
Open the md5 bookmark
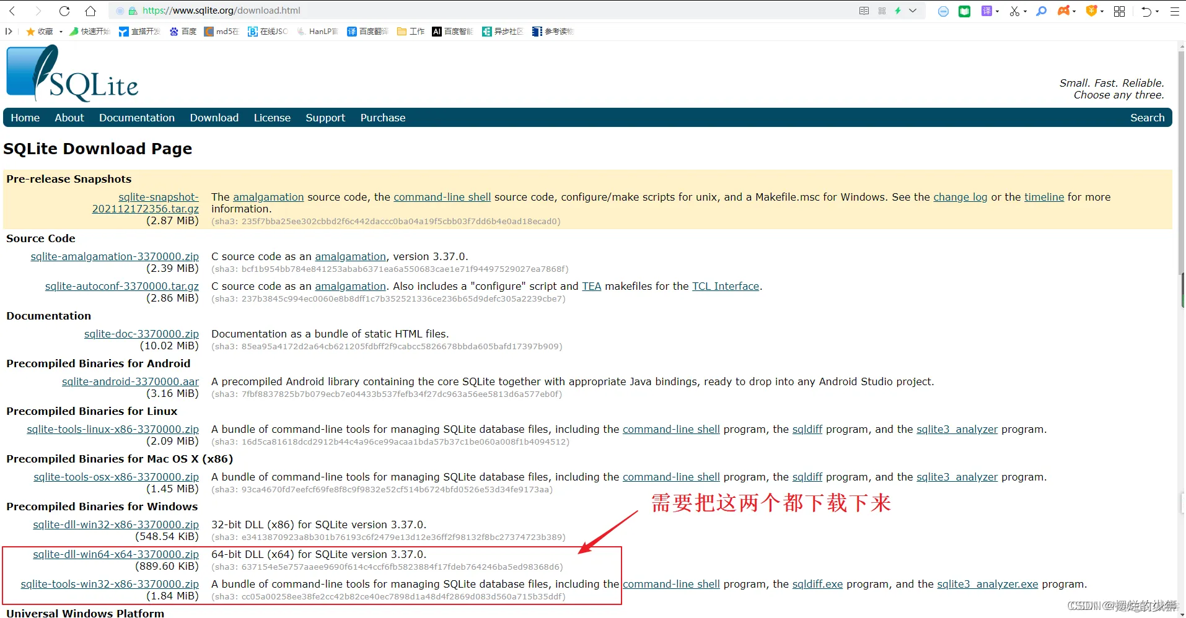coord(221,32)
